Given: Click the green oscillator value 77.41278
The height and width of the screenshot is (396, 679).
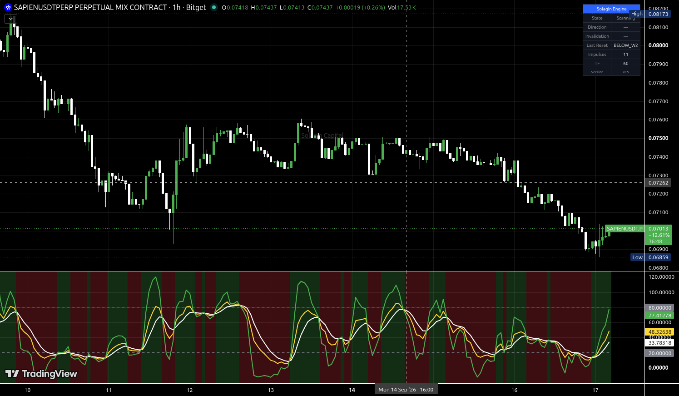Looking at the screenshot, I should click(659, 316).
